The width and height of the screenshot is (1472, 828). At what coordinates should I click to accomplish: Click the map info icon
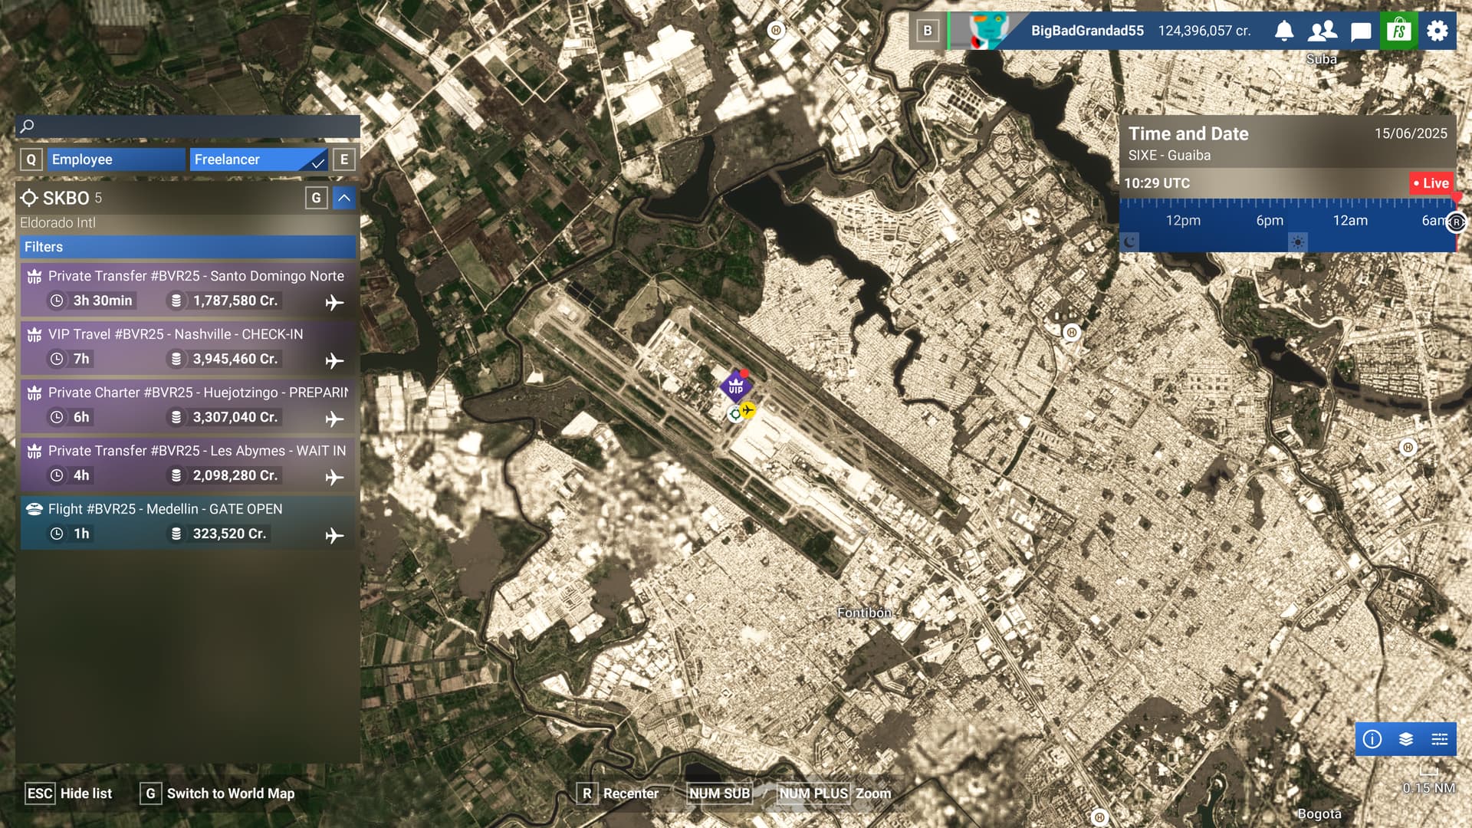1372,739
